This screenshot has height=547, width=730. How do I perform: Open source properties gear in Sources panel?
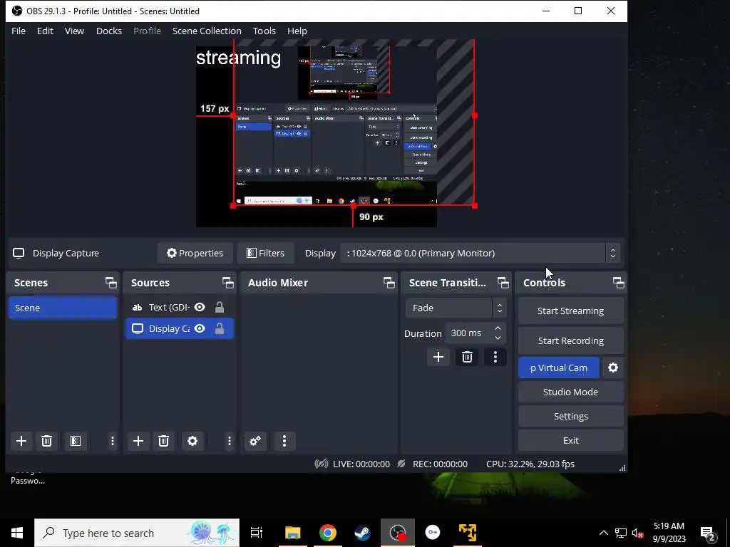[192, 441]
